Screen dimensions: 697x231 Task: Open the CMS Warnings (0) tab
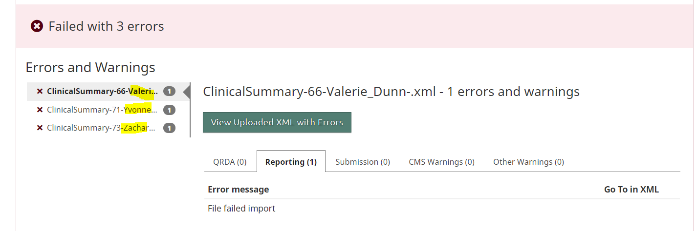point(441,162)
